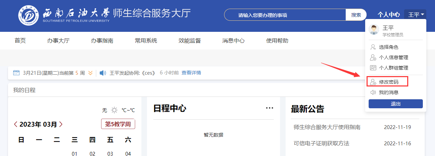This screenshot has width=435, height=156.
Task: Open the three-dot menu in 日程中心
Action: tap(269, 108)
